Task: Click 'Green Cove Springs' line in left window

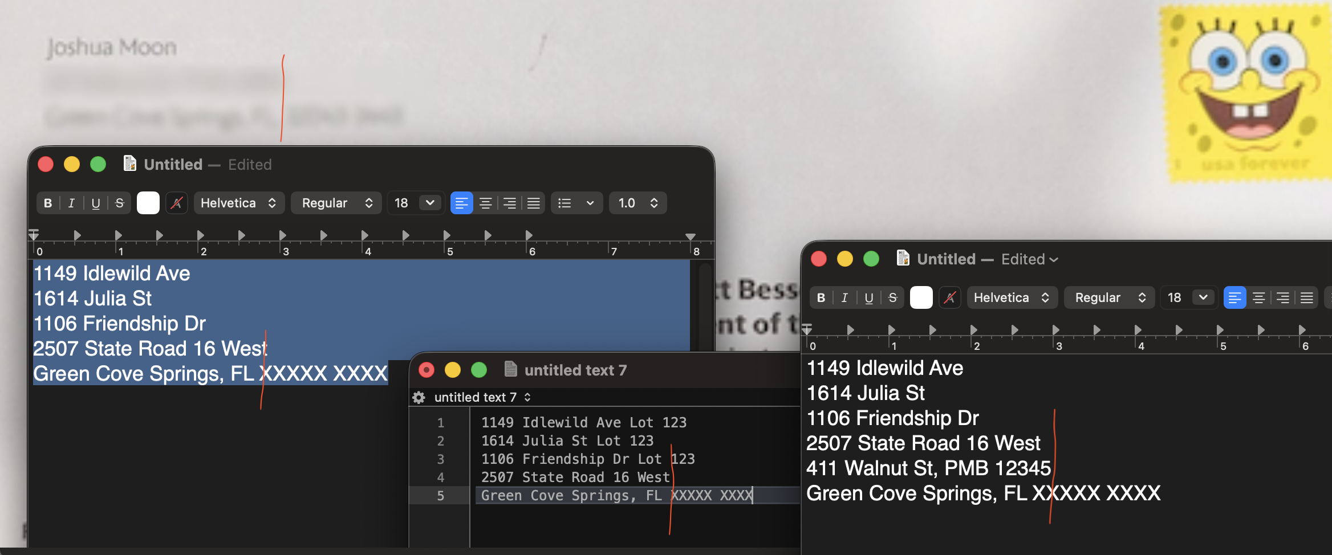Action: tap(210, 374)
